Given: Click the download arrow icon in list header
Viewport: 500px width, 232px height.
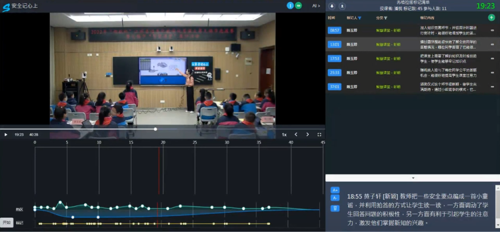Looking at the screenshot, I should point(332,6).
